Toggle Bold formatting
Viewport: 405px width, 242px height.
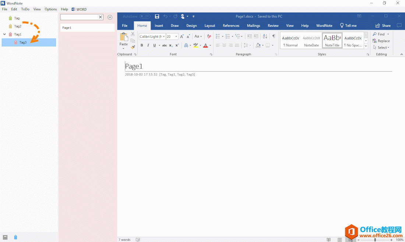coord(142,46)
